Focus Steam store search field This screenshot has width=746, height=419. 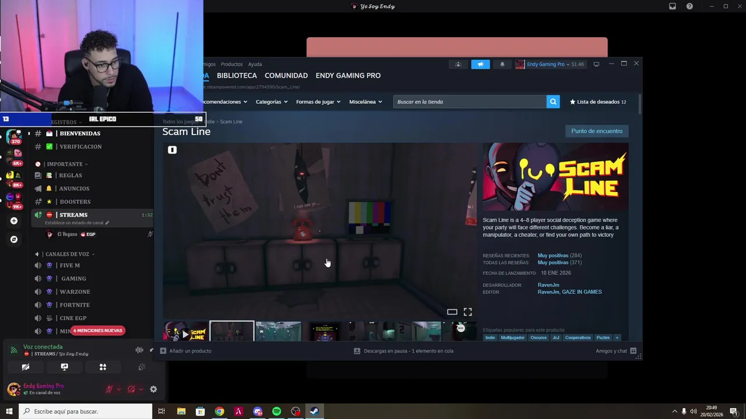pos(469,102)
